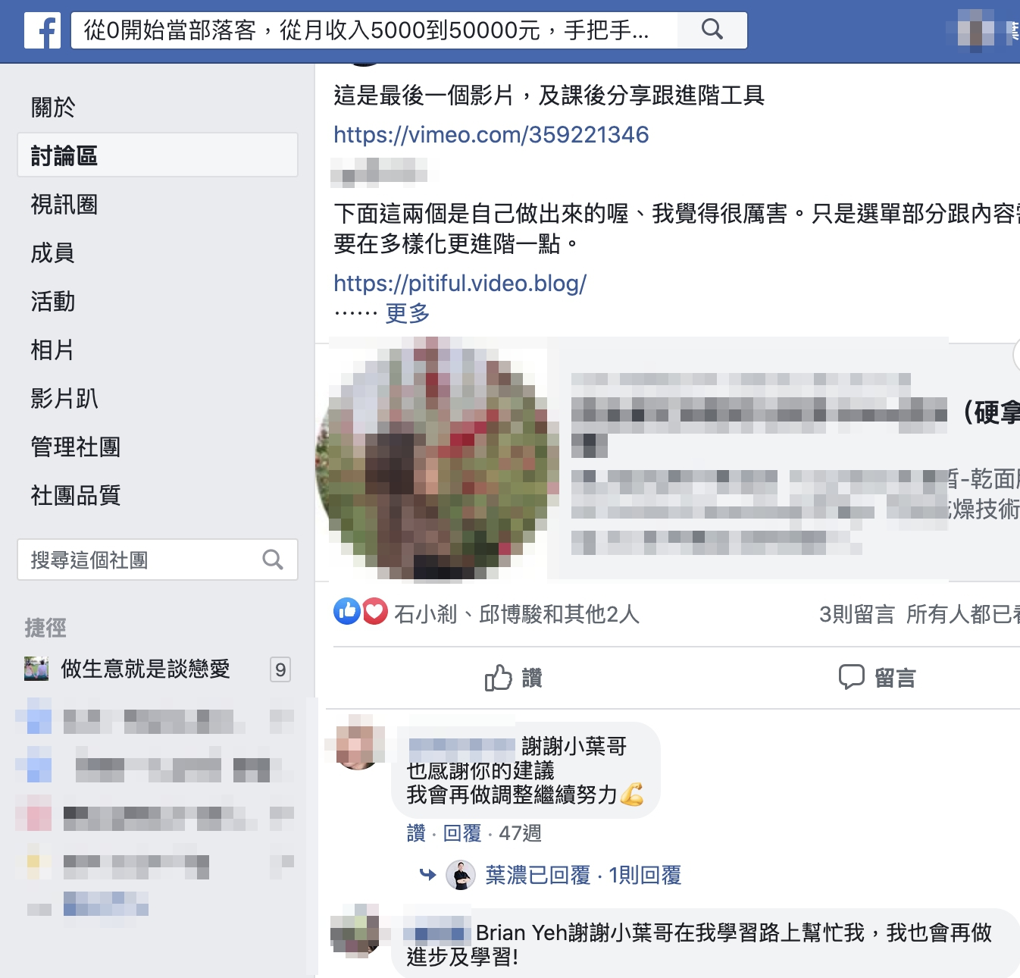Open the blurred link preview thumbnail image
The image size is (1020, 978).
tap(437, 459)
